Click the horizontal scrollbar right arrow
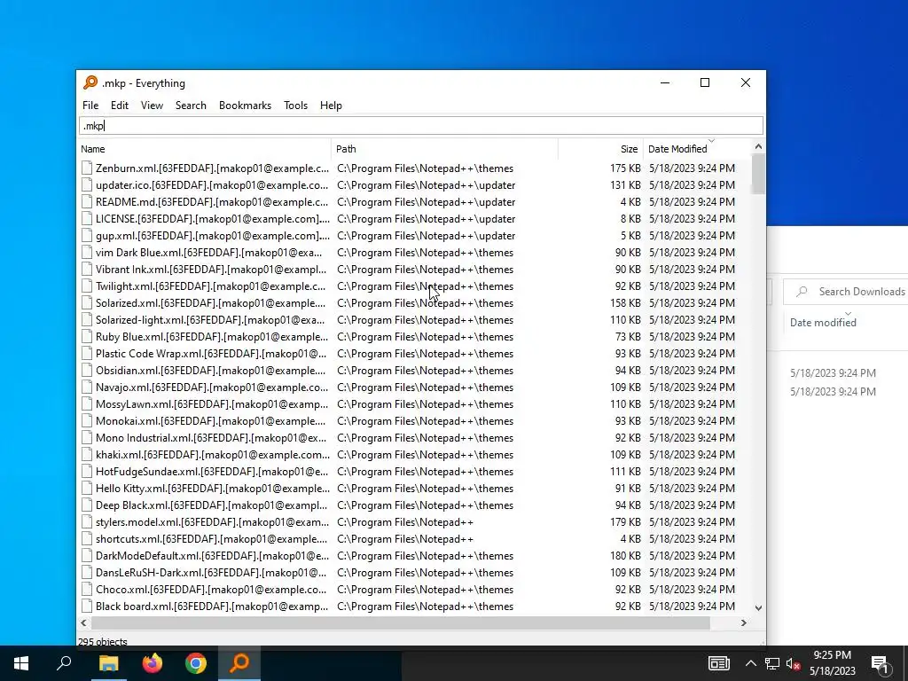 (744, 623)
